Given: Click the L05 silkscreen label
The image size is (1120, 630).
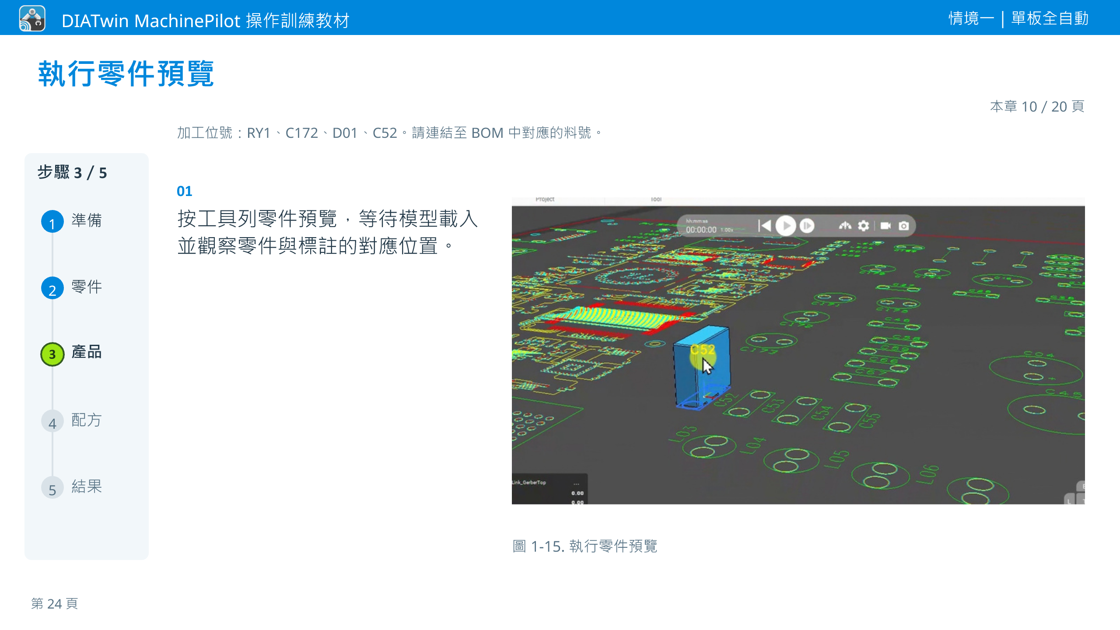Looking at the screenshot, I should coord(837,459).
